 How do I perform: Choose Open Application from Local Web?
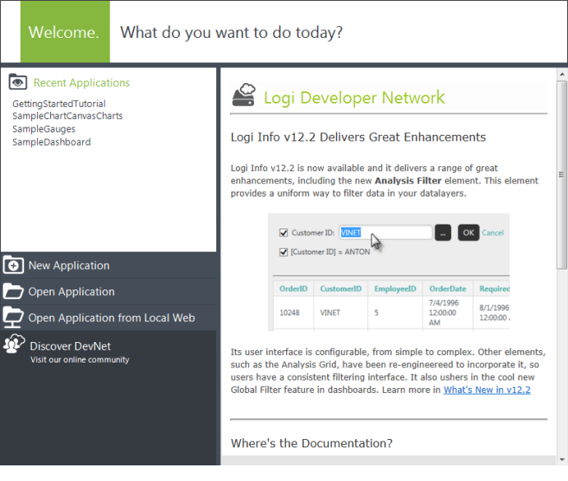pyautogui.click(x=109, y=317)
